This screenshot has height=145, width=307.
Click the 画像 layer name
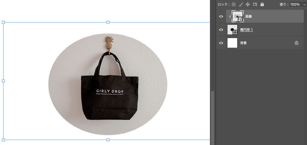(x=249, y=16)
